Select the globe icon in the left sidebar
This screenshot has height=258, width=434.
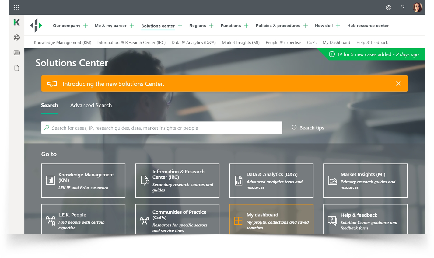click(16, 38)
